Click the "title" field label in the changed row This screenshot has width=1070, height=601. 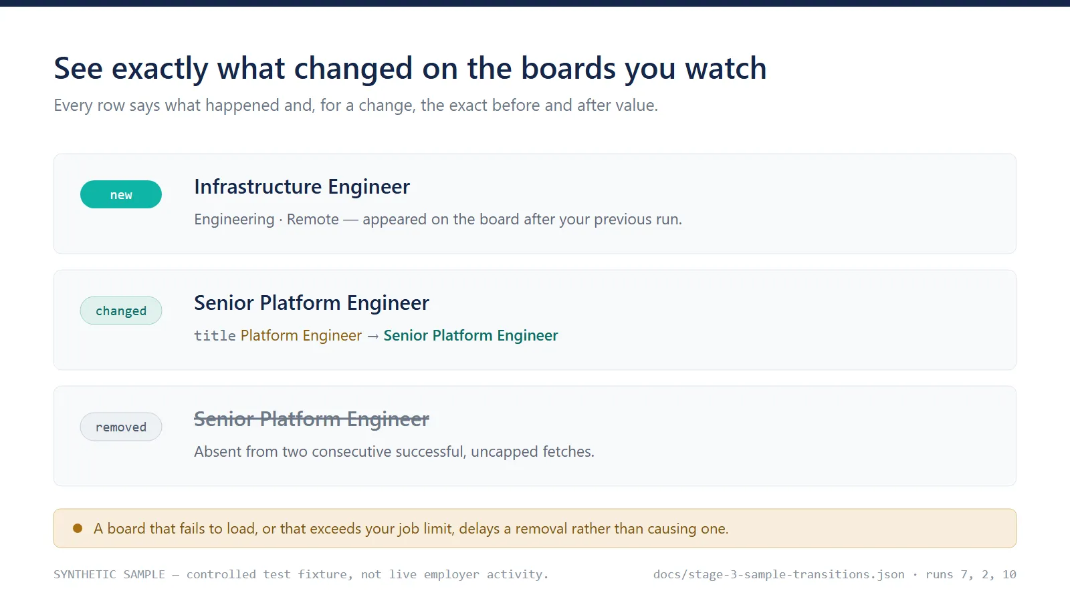tap(215, 335)
